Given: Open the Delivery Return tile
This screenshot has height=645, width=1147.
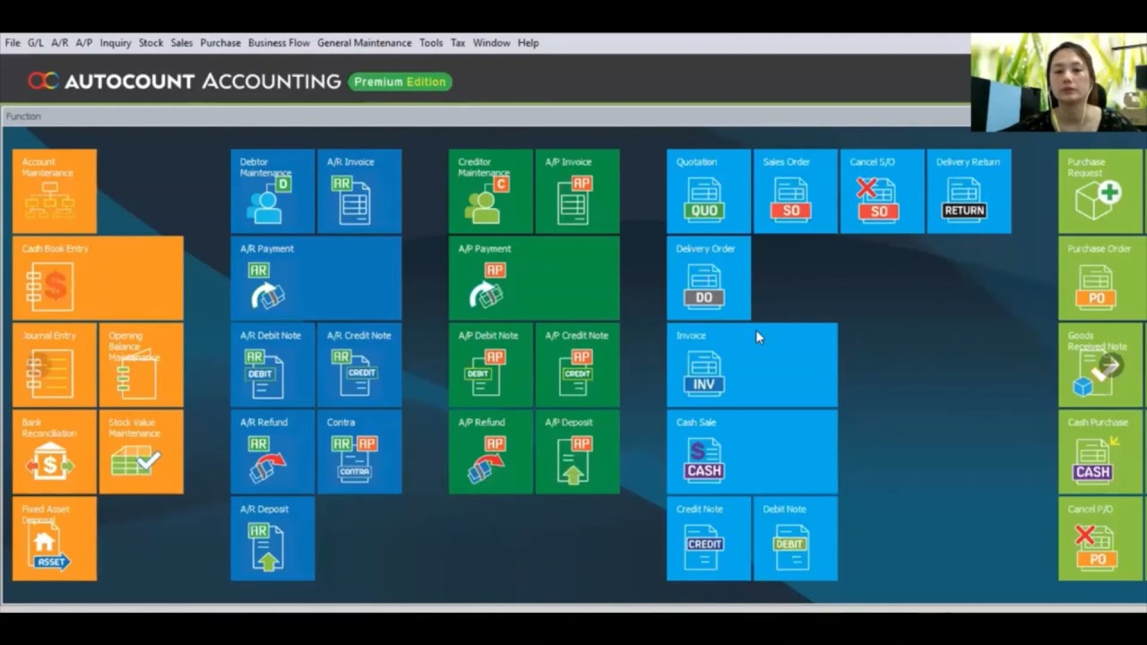Looking at the screenshot, I should pyautogui.click(x=969, y=191).
